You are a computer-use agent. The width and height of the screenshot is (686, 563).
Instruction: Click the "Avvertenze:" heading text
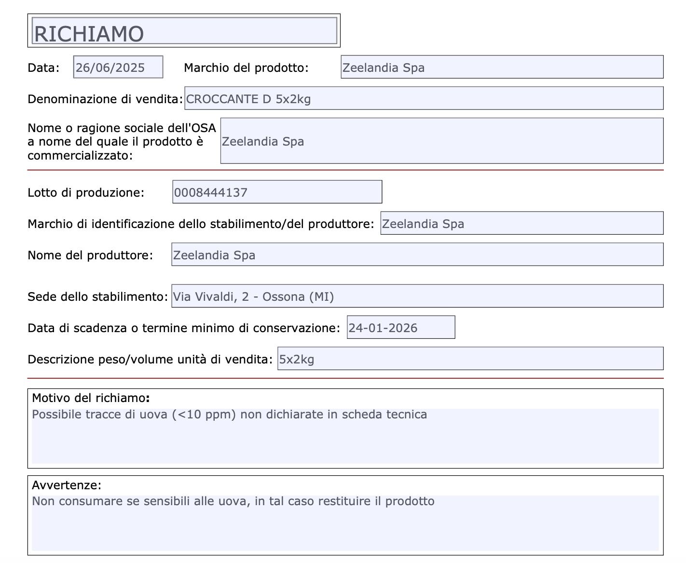click(x=67, y=485)
